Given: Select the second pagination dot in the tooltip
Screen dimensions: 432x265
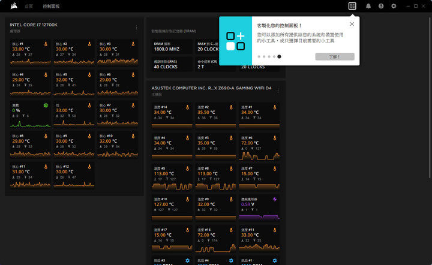Looking at the screenshot, I should pos(264,57).
